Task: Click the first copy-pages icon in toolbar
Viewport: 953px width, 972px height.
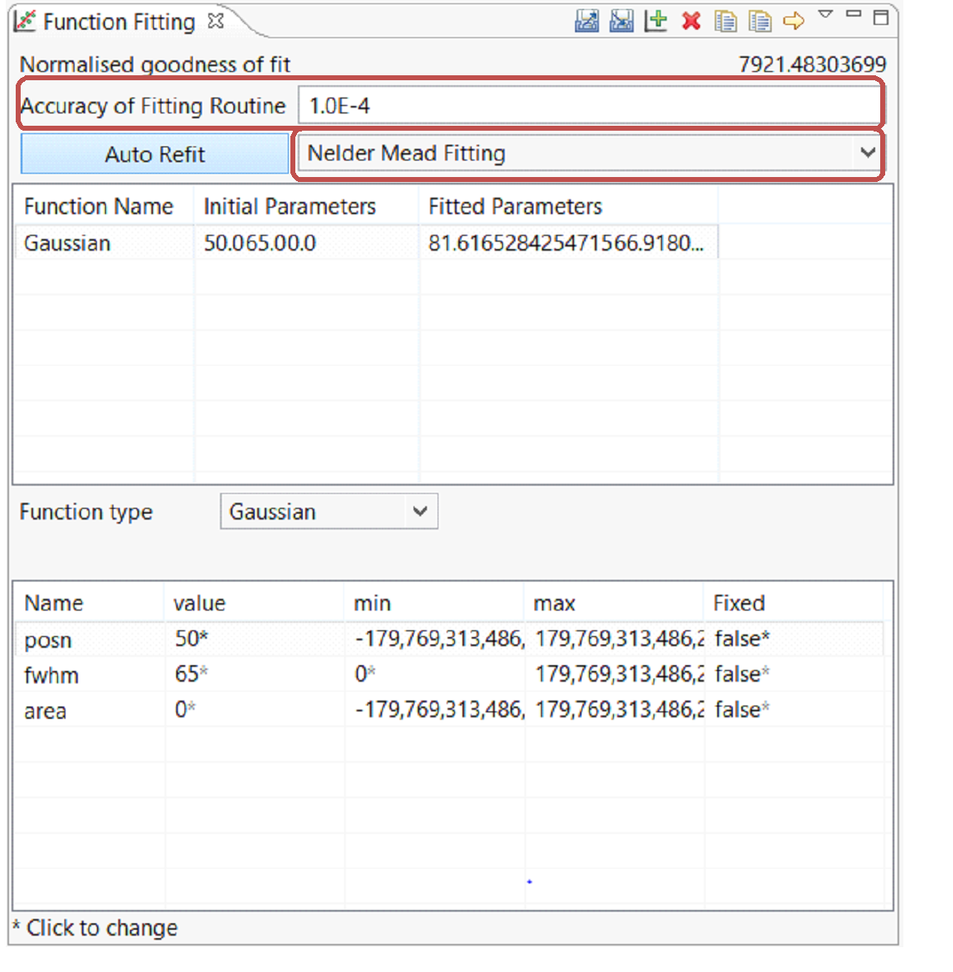Action: (726, 21)
